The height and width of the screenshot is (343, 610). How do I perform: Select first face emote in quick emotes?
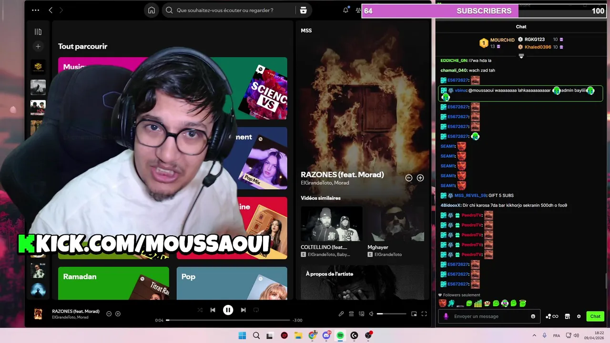coord(443,303)
